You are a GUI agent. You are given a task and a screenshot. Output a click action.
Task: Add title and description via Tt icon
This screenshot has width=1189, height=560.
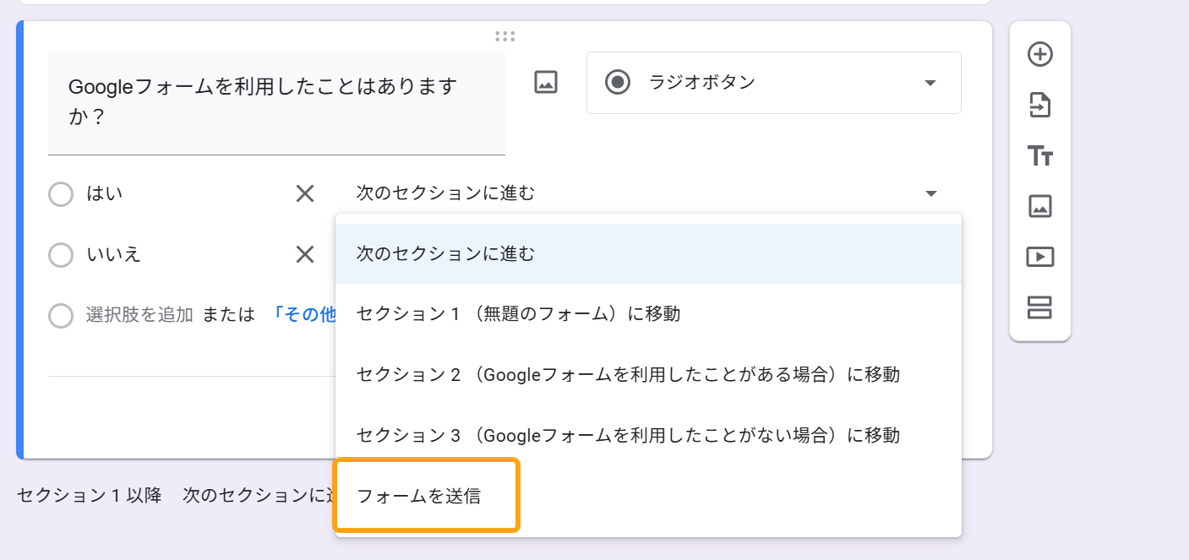coord(1039,156)
